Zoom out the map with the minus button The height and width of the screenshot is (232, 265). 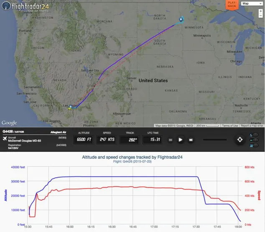[x=260, y=15]
